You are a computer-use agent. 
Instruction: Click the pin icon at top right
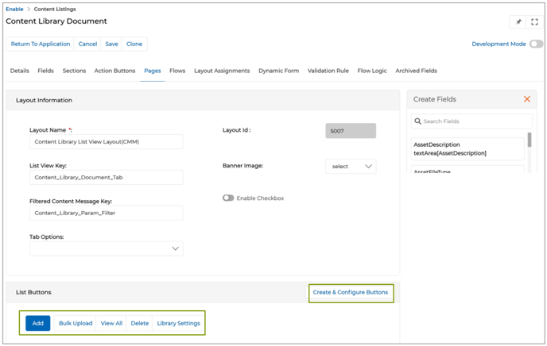(x=519, y=22)
